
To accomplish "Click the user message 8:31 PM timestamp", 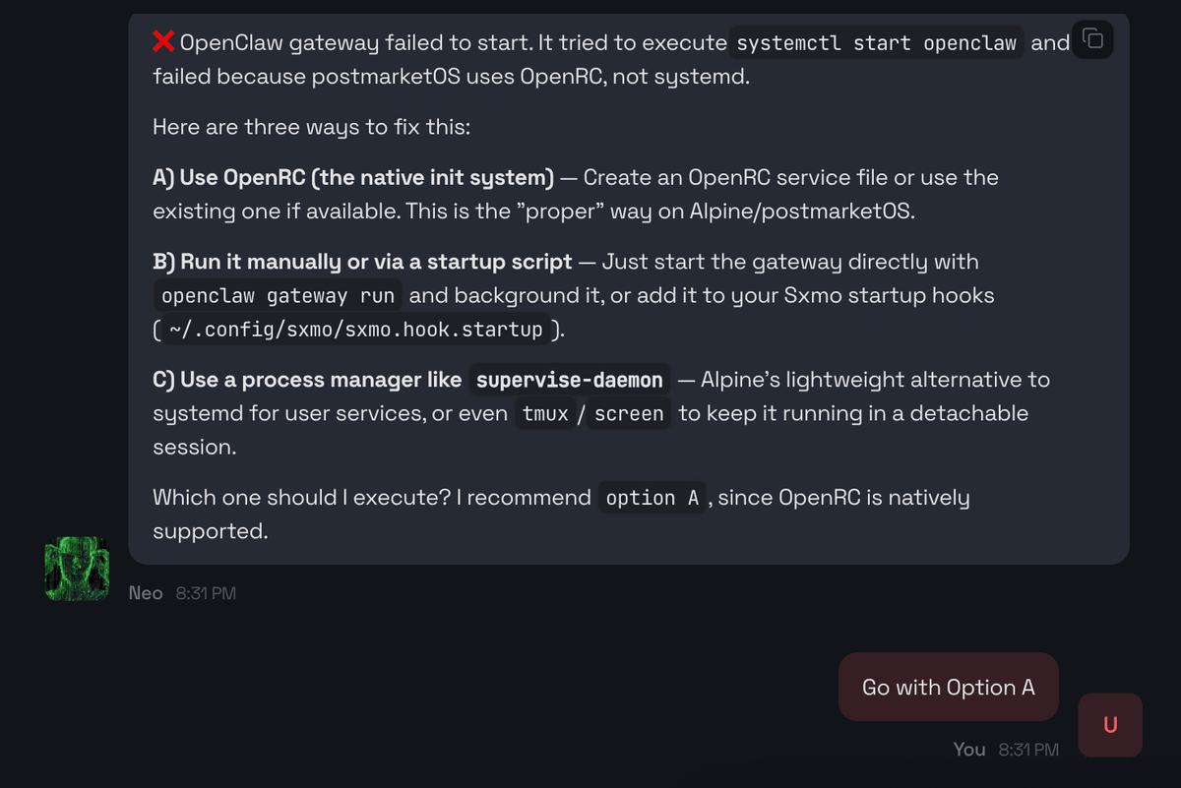I will tap(1027, 749).
